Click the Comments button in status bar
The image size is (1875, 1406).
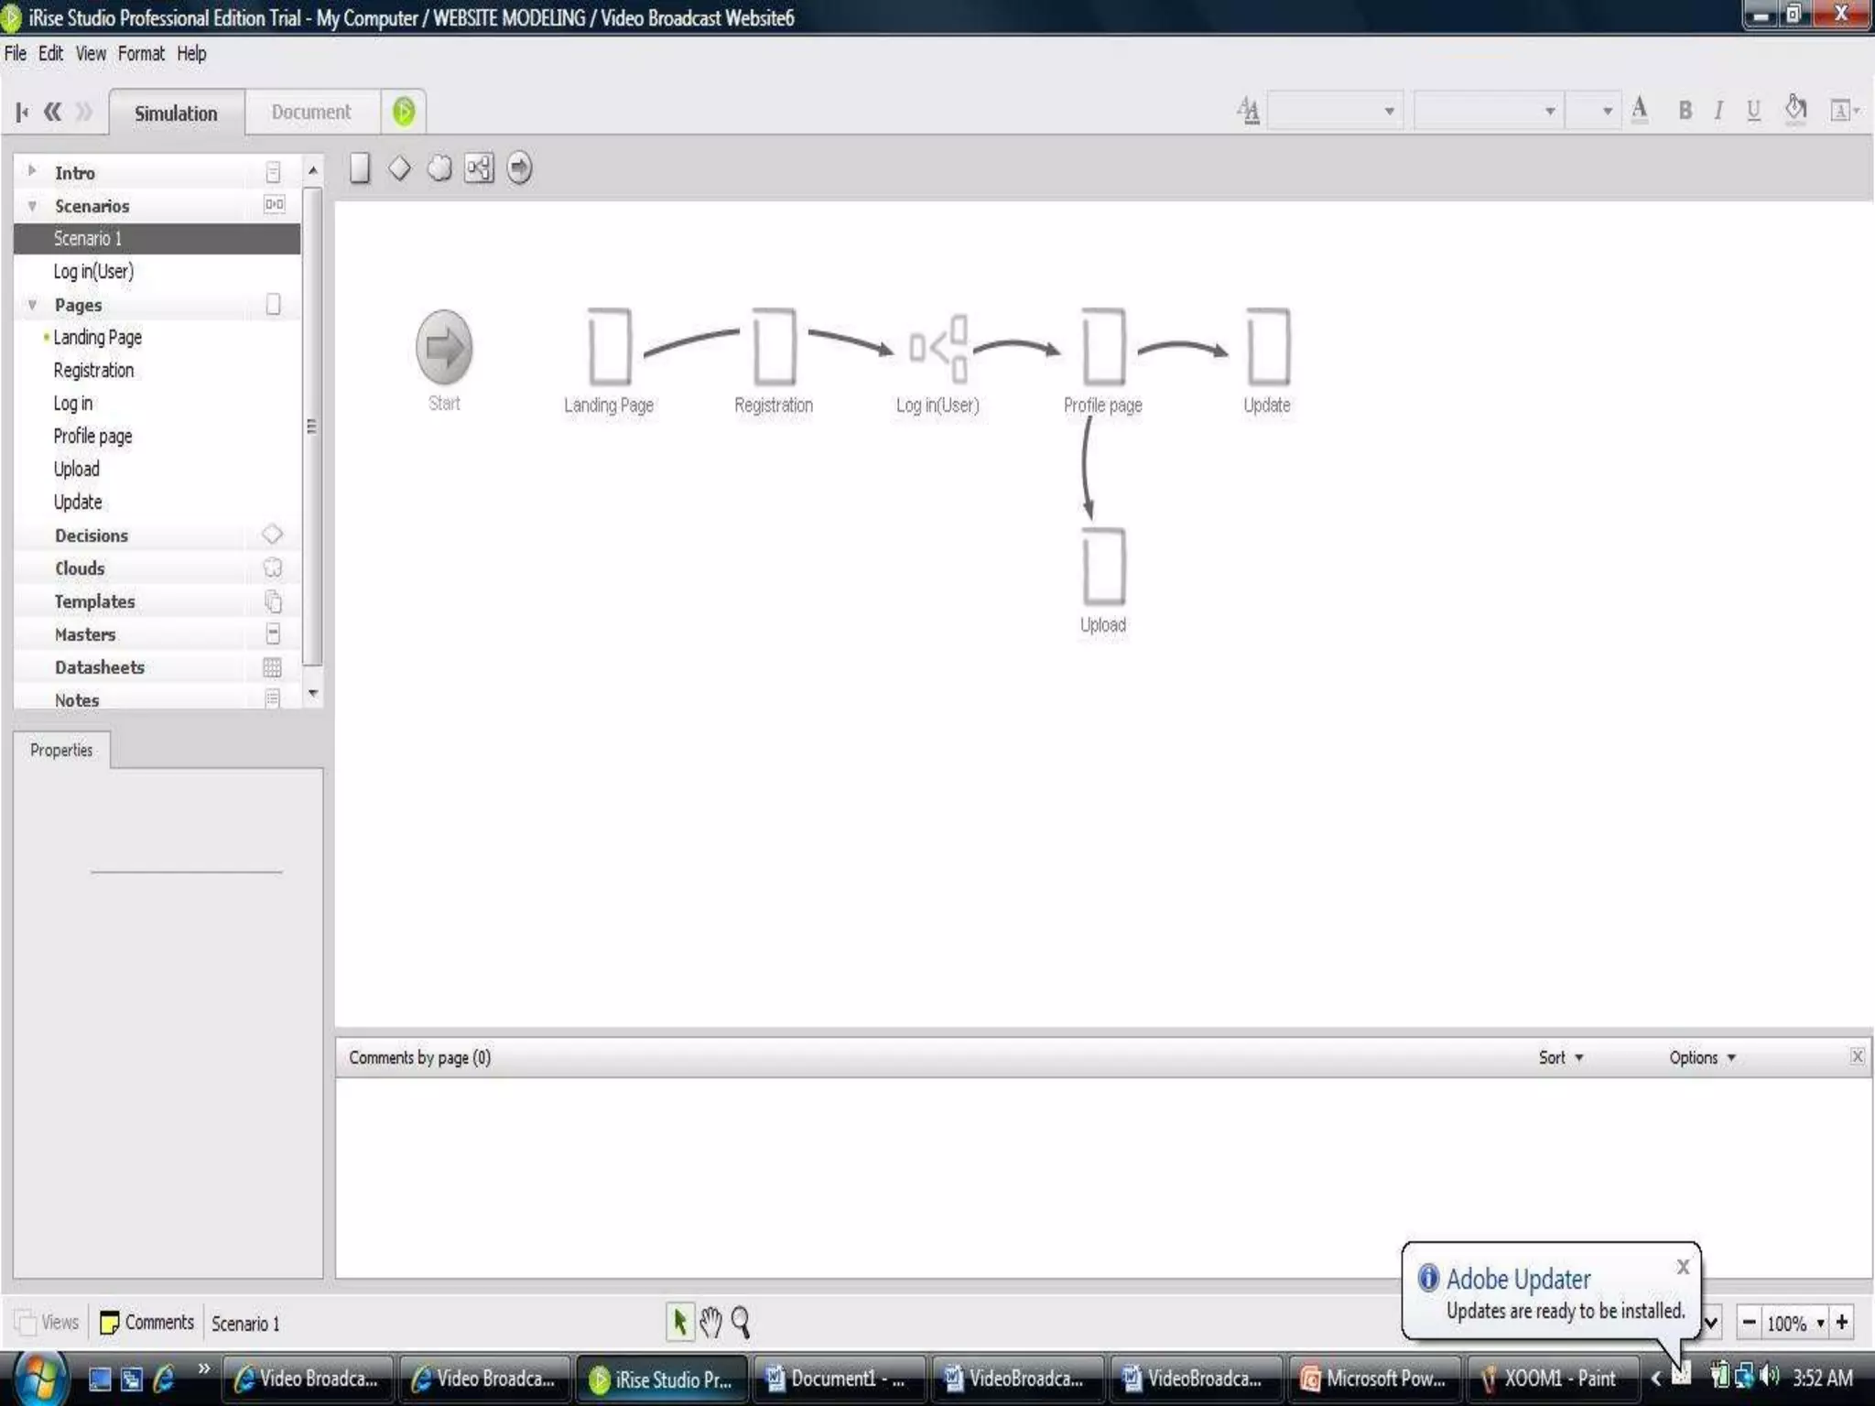(146, 1322)
